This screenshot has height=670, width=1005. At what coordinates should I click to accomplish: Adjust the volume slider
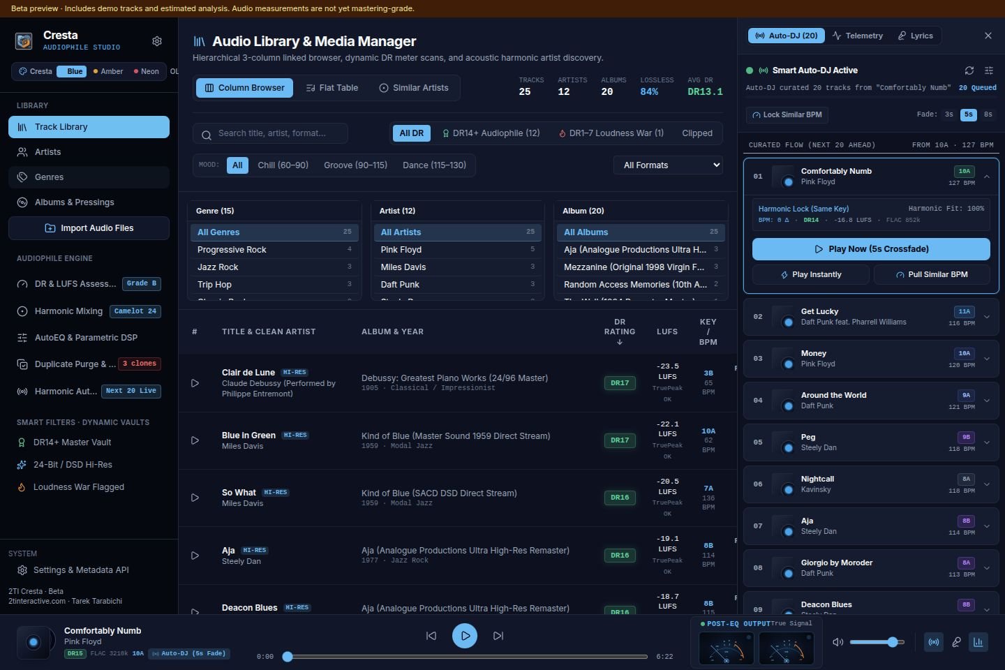(x=877, y=642)
